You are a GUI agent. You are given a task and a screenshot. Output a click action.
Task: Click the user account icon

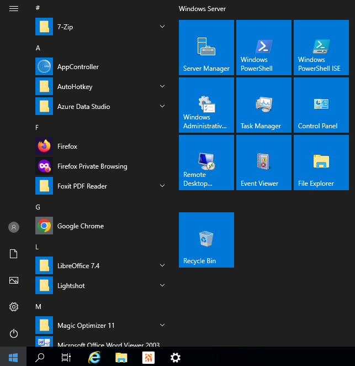[x=14, y=227]
